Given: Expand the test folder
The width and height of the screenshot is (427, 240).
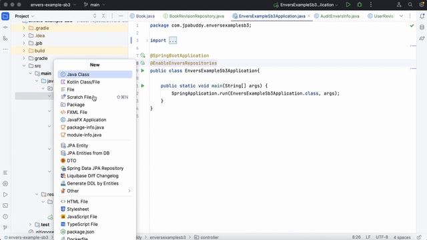Looking at the screenshot, I should tap(30, 225).
